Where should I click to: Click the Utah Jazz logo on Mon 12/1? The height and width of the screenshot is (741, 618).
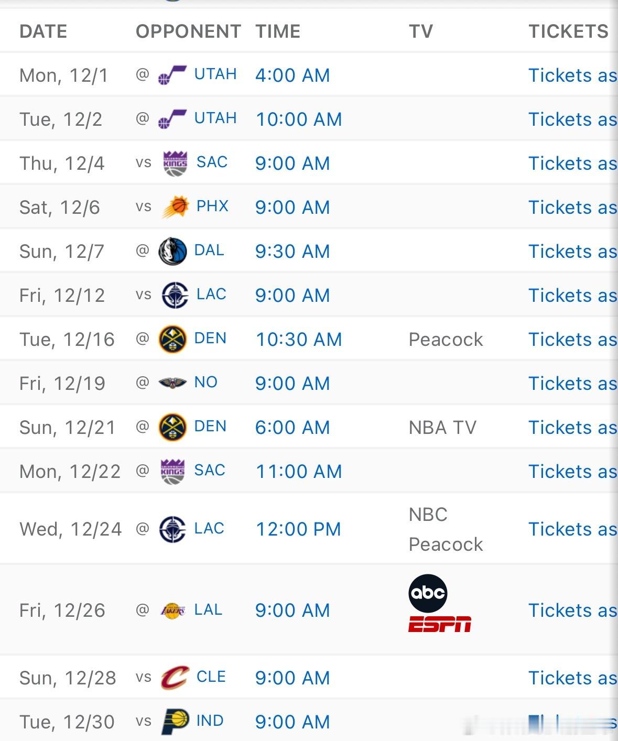[172, 75]
